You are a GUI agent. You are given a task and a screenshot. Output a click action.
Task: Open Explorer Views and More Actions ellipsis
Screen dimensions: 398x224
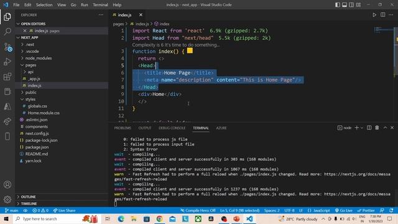coord(101,15)
